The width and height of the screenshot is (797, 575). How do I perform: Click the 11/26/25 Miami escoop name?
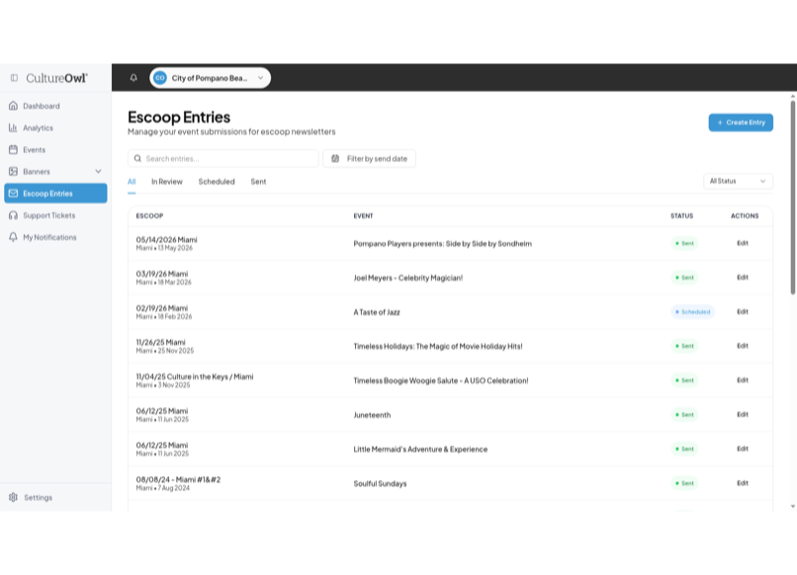pos(160,343)
